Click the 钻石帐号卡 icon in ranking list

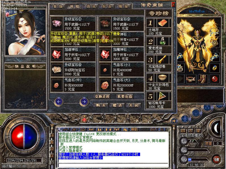coord(162,96)
